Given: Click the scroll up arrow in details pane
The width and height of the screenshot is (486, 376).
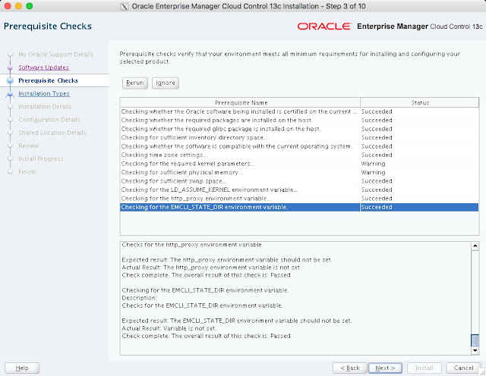Looking at the screenshot, I should pos(475,246).
